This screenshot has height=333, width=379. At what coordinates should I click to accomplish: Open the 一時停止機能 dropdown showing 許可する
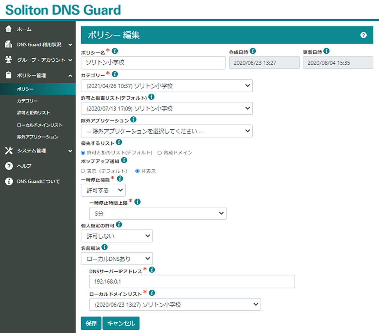click(x=103, y=190)
